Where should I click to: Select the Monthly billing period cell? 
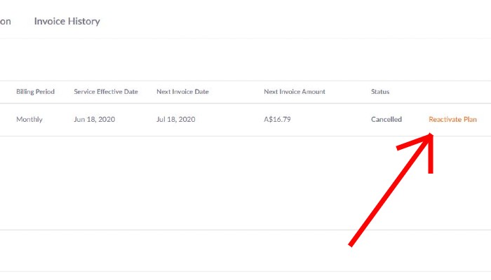[x=29, y=120]
